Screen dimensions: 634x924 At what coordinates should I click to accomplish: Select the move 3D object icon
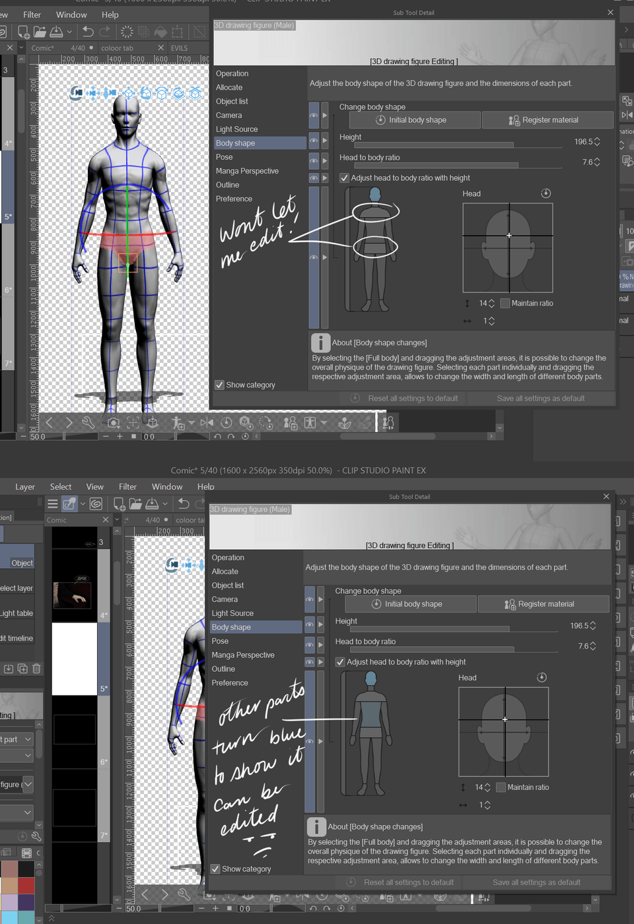(x=129, y=94)
